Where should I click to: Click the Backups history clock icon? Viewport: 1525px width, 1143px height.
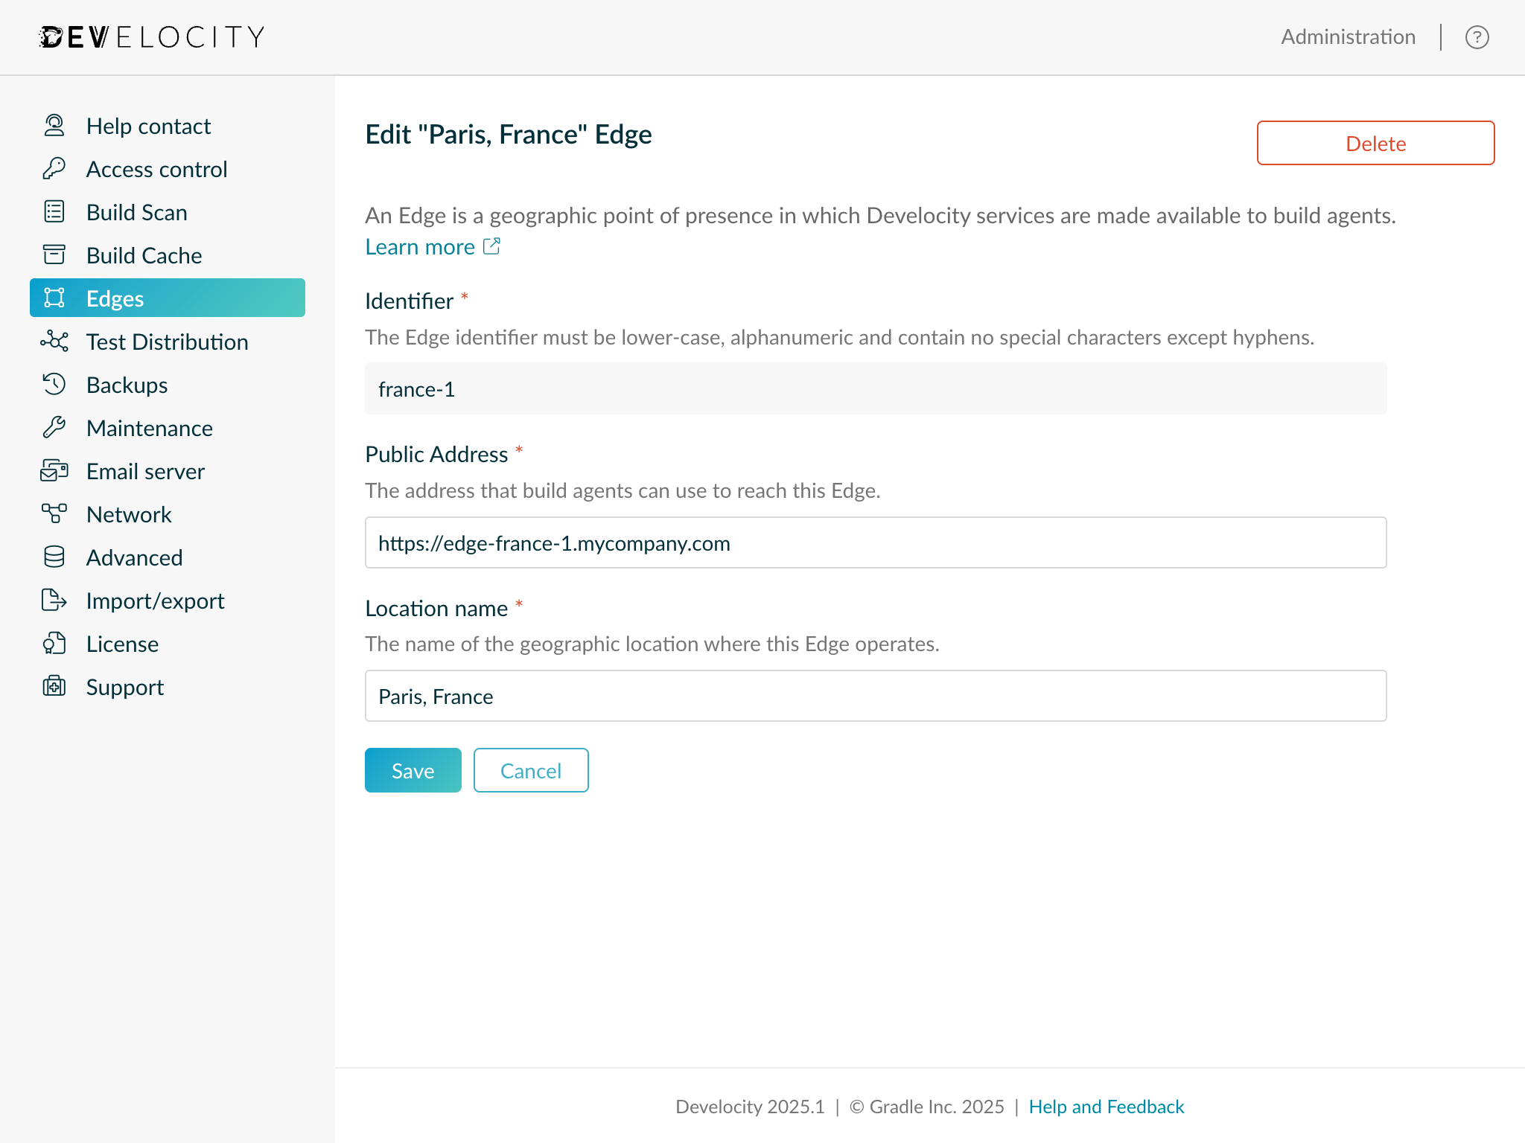coord(54,385)
